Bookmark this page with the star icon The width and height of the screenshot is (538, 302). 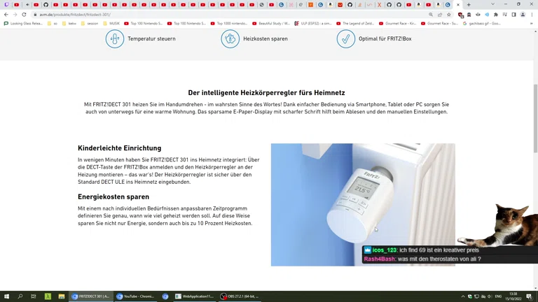coord(449,15)
